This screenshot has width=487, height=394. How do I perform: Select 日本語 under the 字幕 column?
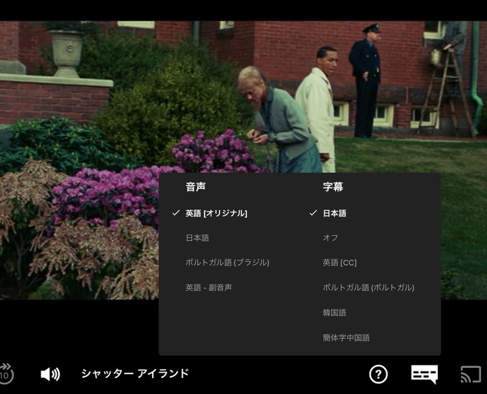tap(334, 213)
